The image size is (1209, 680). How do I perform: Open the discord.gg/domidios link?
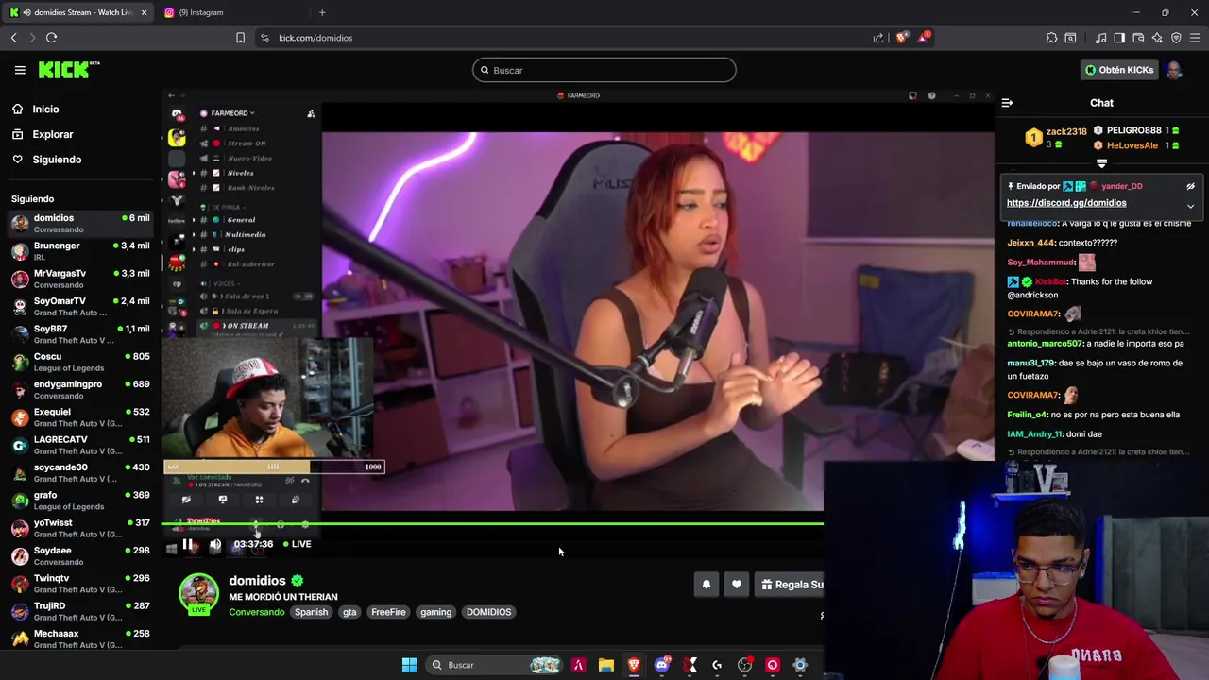[x=1066, y=203]
